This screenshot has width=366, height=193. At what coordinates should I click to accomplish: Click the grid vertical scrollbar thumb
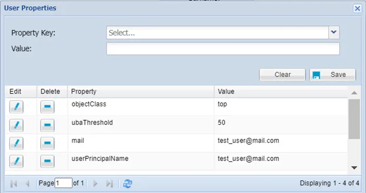(354, 119)
